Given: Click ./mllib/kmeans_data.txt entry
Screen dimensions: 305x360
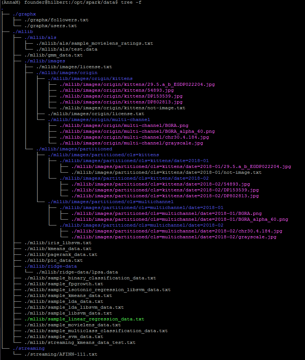Looking at the screenshot, I should [x=58, y=249].
